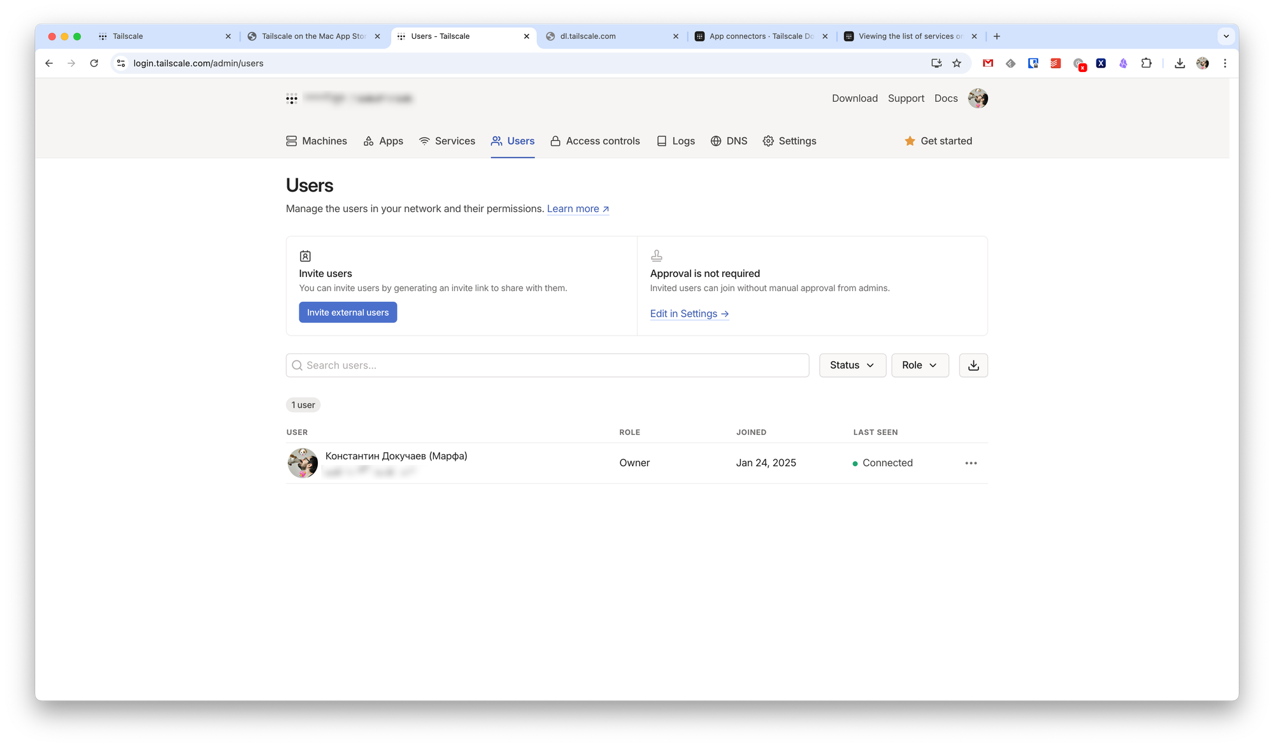Follow the Edit in Settings link

click(689, 314)
